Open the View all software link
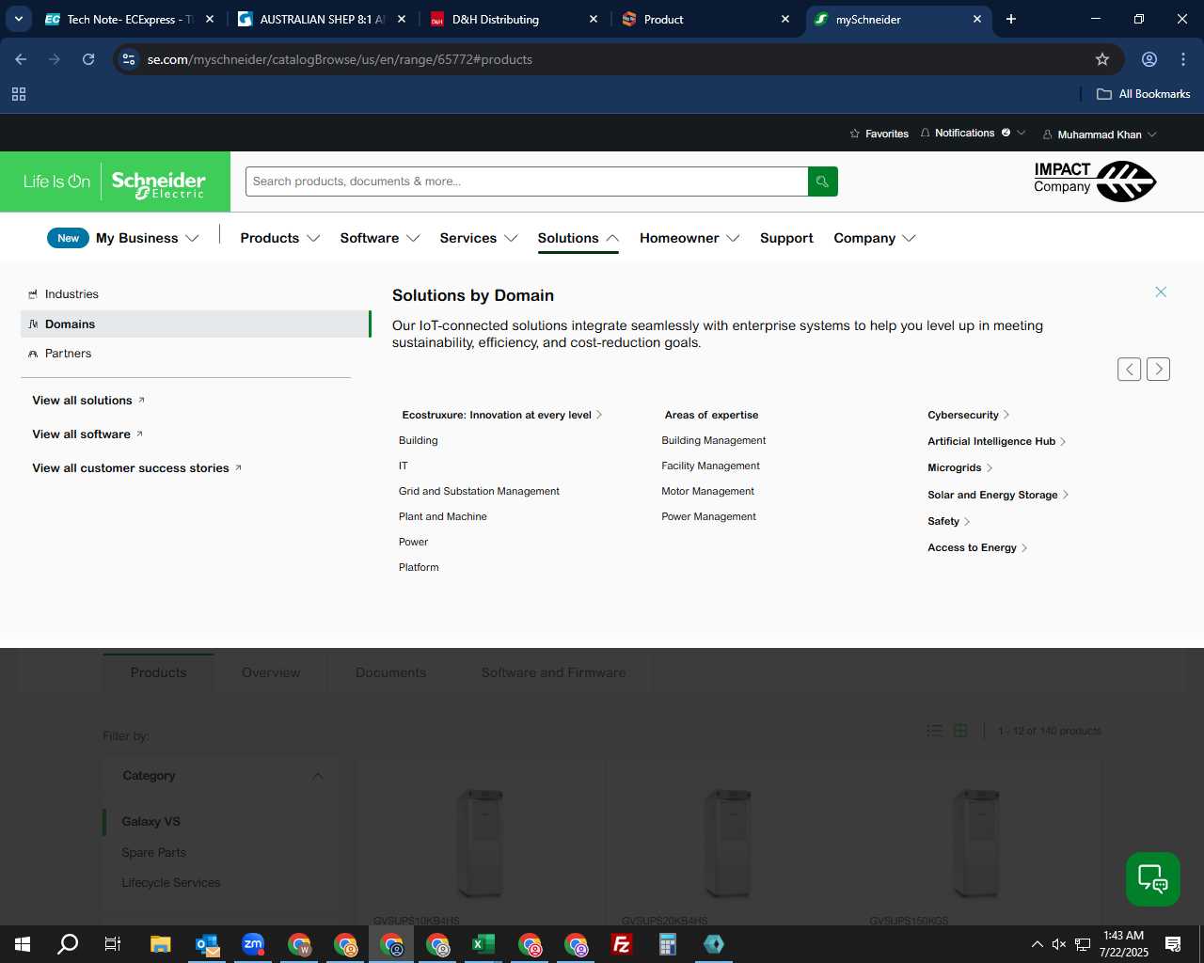1204x963 pixels. 87,434
